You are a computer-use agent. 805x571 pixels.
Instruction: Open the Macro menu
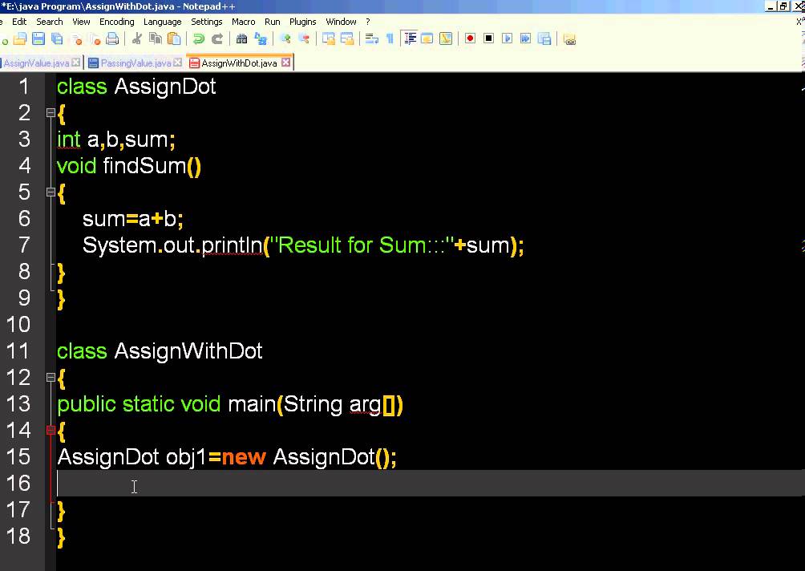tap(244, 22)
